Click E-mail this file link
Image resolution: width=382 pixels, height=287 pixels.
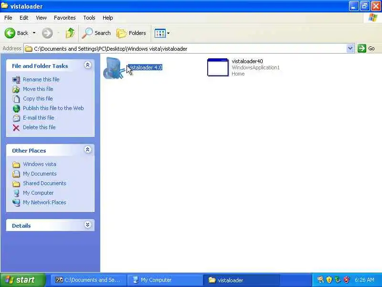39,118
